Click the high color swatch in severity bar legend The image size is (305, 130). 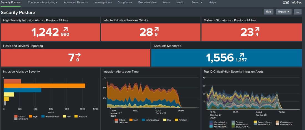tap(30, 117)
